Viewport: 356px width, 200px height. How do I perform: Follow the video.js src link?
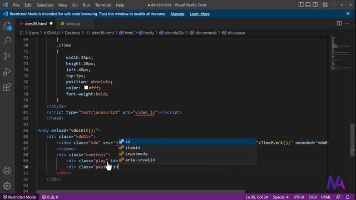[145, 112]
